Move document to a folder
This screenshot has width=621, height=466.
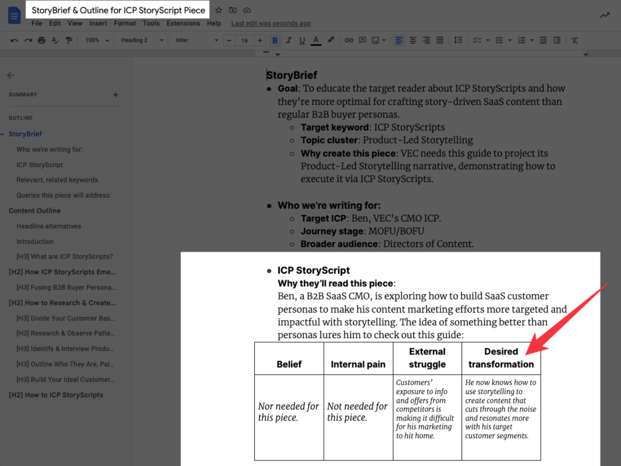click(x=233, y=10)
